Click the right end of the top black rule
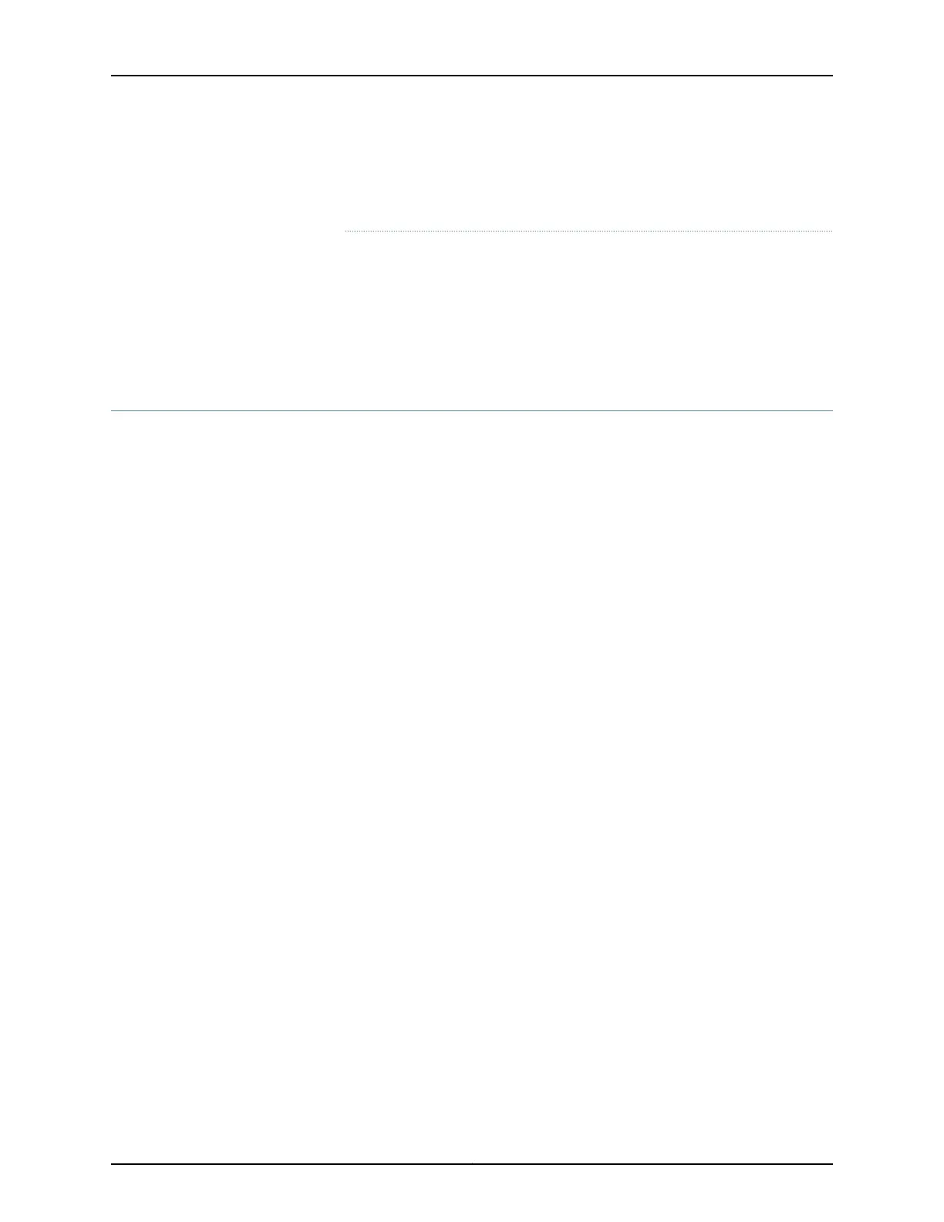This screenshot has height=1222, width=944. click(x=831, y=76)
